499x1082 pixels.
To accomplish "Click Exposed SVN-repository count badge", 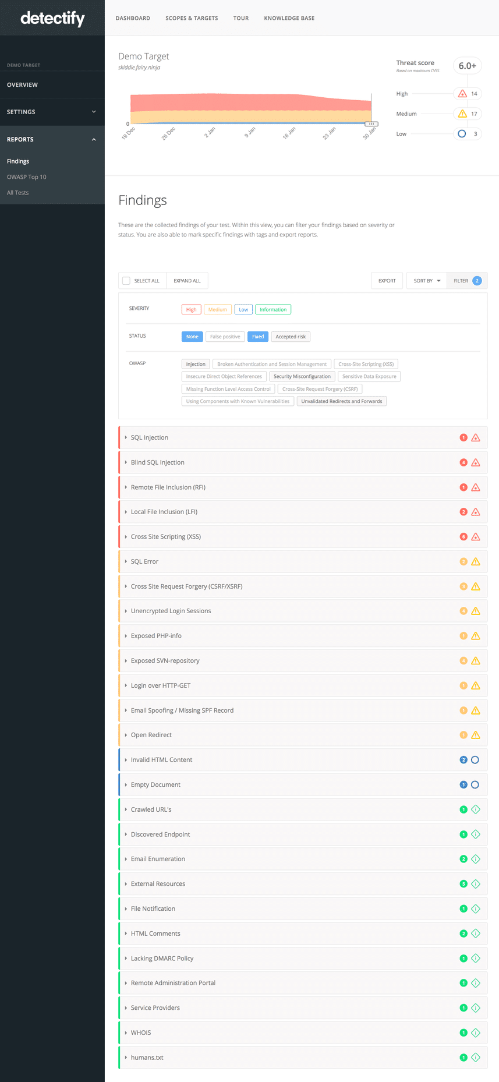I will point(463,661).
